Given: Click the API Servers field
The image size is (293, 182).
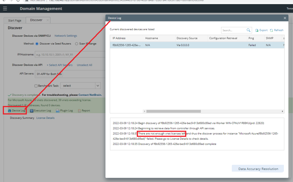Looking at the screenshot, I should pyautogui.click(x=70, y=74).
